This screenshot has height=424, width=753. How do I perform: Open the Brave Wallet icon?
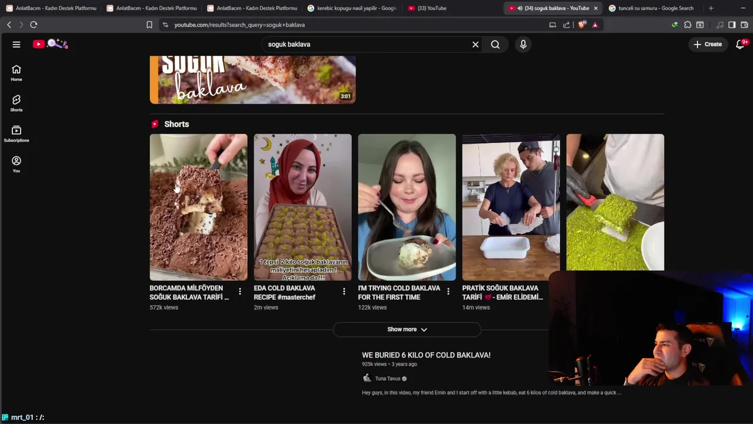coord(744,25)
